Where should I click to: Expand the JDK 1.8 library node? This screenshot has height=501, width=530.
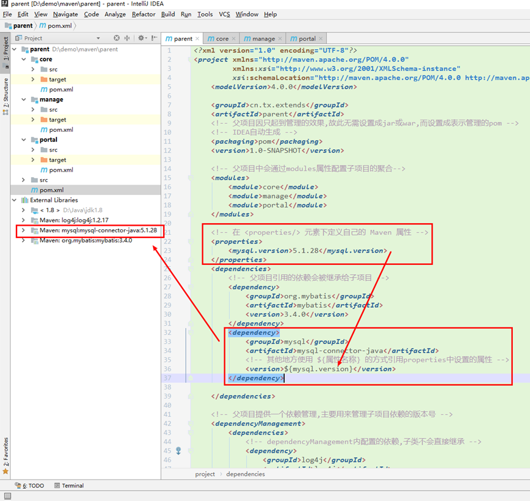(23, 210)
